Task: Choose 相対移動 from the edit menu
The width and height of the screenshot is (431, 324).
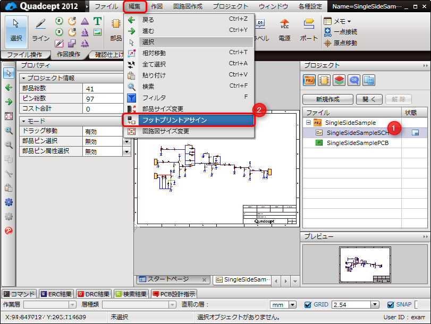Action: (188, 53)
